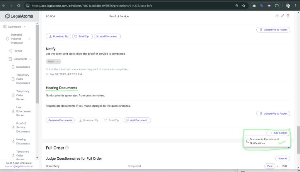Click the LegalAtoms profile icon in toolbar
This screenshot has width=300, height=172.
[x=288, y=6]
